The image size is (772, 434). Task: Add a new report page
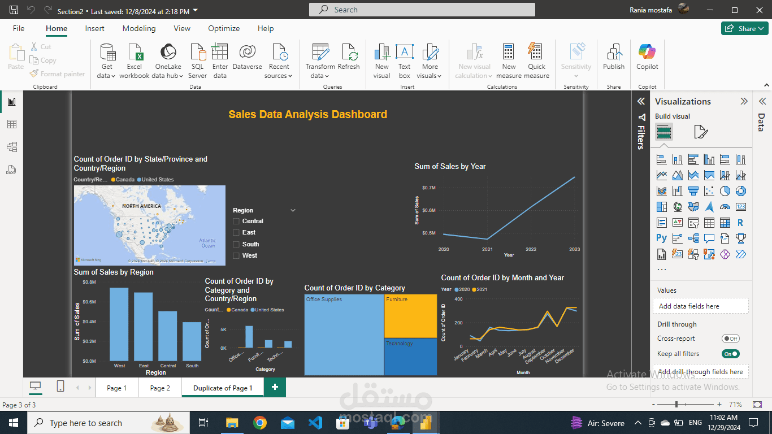click(x=275, y=387)
